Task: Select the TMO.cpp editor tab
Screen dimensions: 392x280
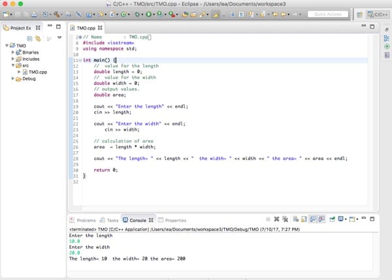Action: click(x=86, y=28)
